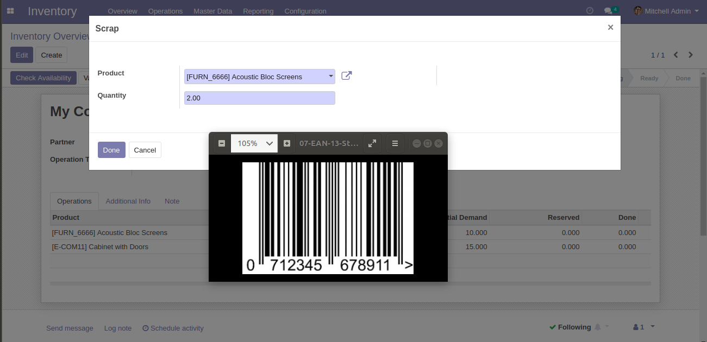The height and width of the screenshot is (342, 707).
Task: Click the horizontal scrollbar under the table
Action: [x=351, y=283]
